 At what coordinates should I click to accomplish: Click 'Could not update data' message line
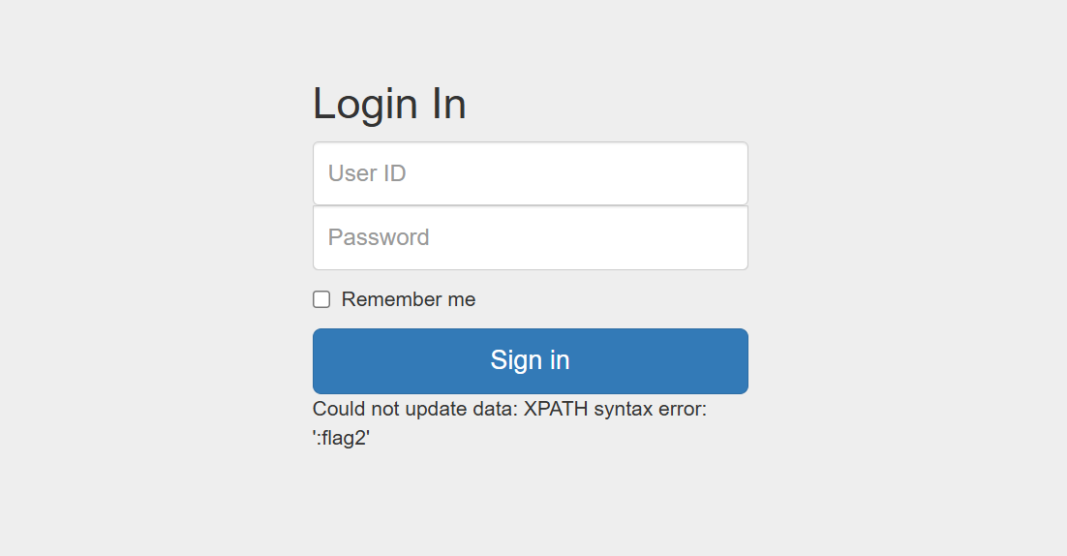pos(509,409)
